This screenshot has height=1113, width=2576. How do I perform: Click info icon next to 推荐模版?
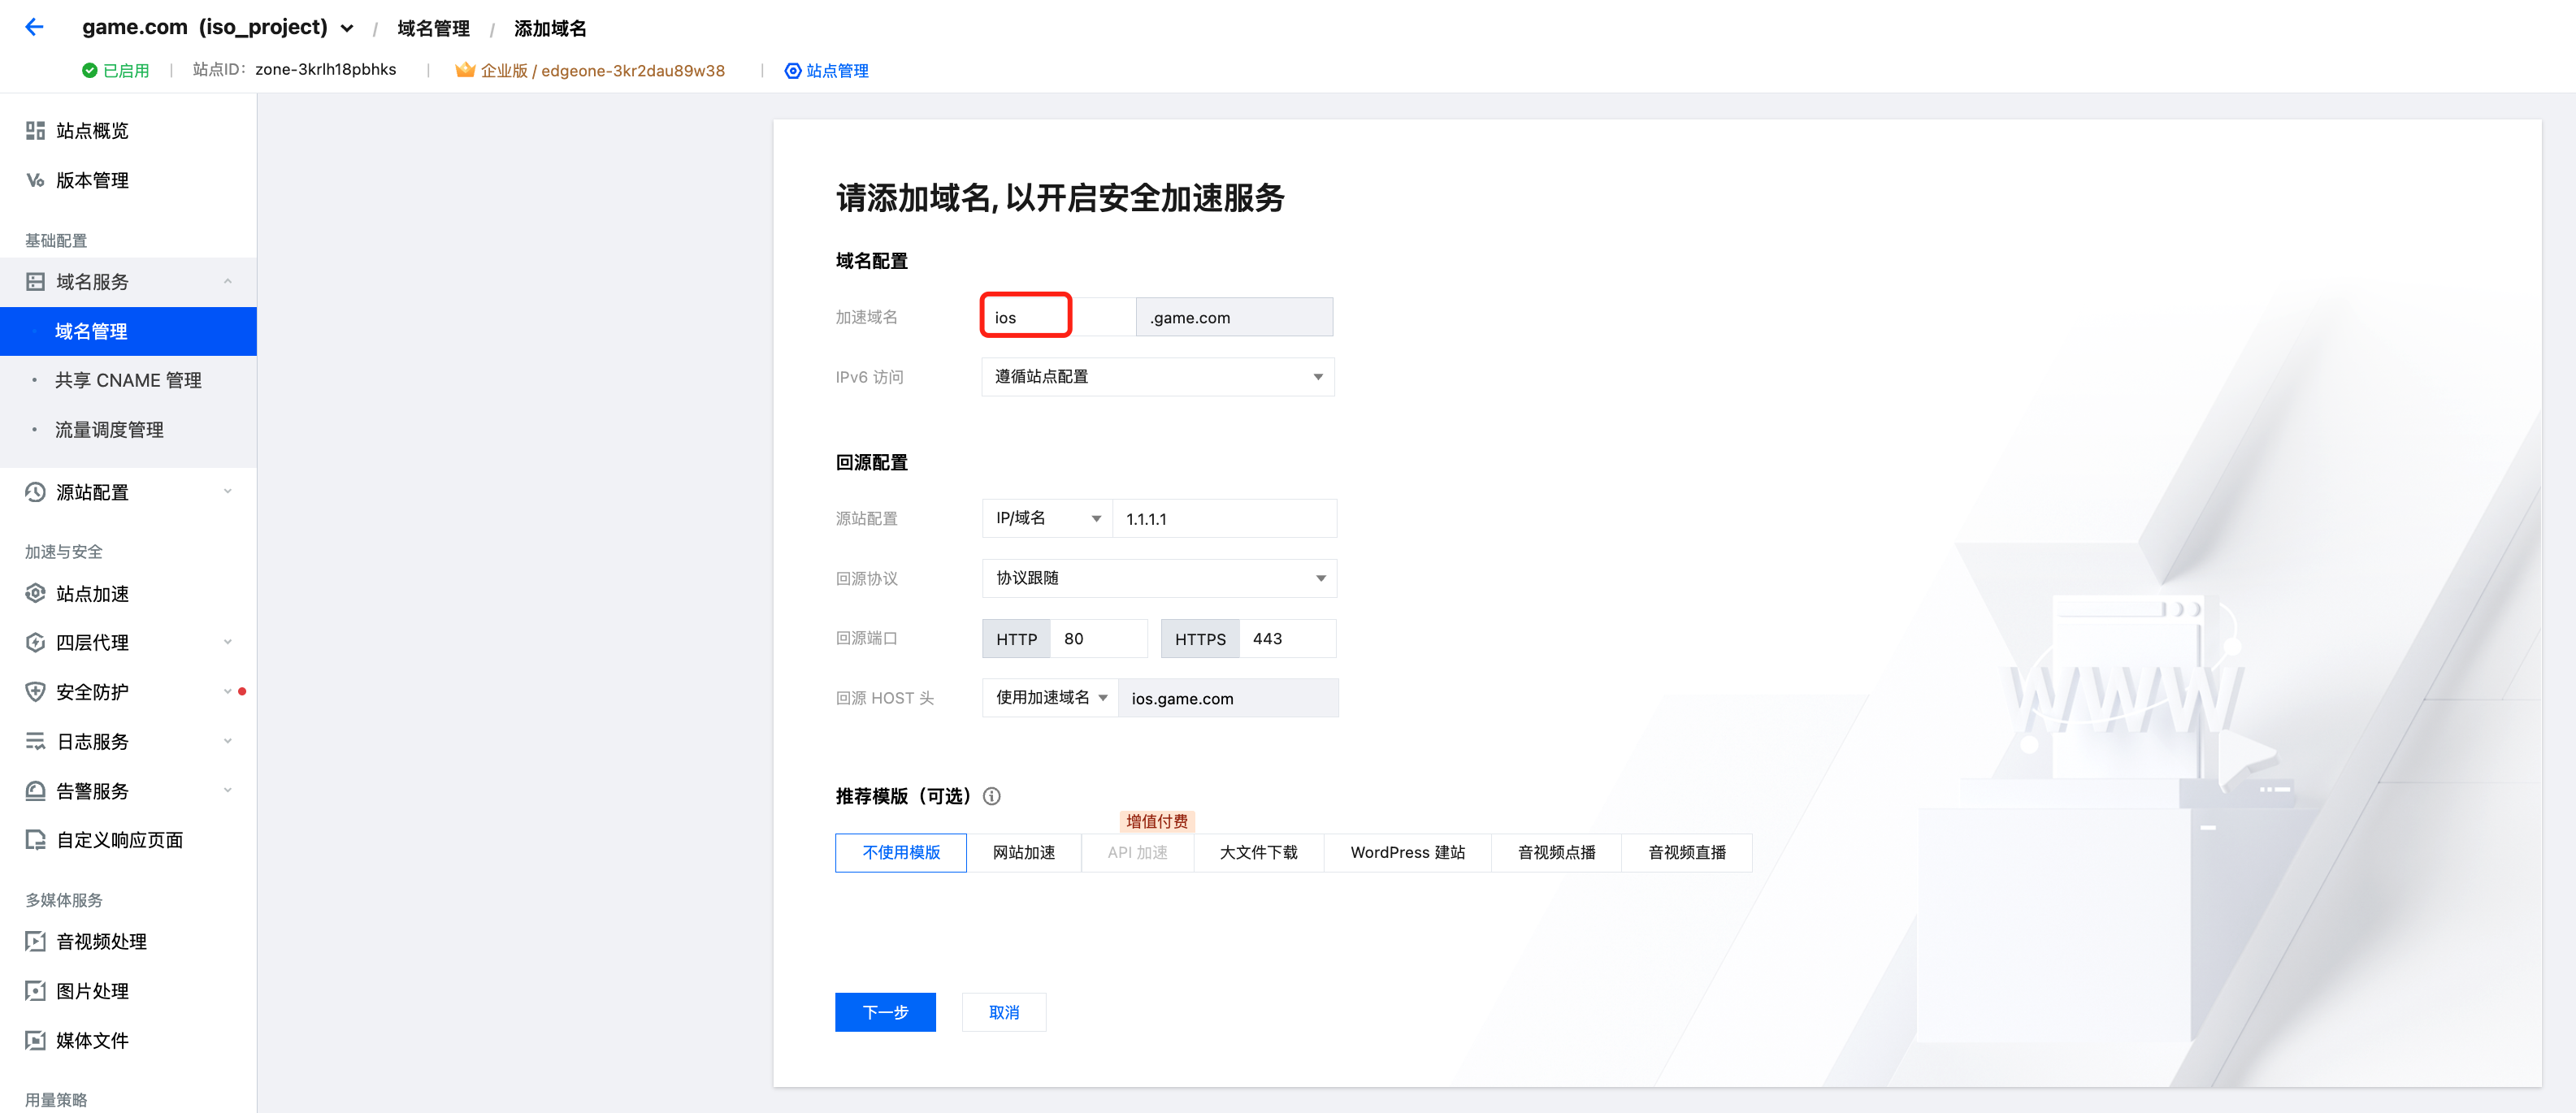point(991,796)
